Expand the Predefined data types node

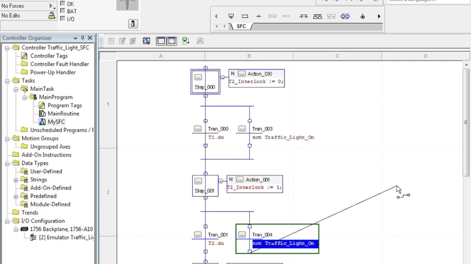[16, 196]
